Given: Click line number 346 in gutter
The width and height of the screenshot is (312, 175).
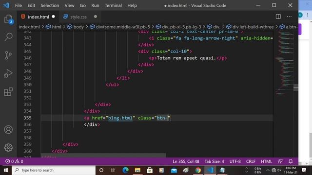Looking at the screenshot, I should pos(27,58).
